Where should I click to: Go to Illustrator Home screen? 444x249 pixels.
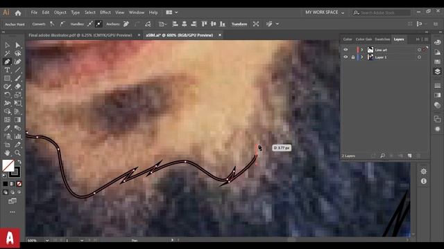[x=18, y=12]
